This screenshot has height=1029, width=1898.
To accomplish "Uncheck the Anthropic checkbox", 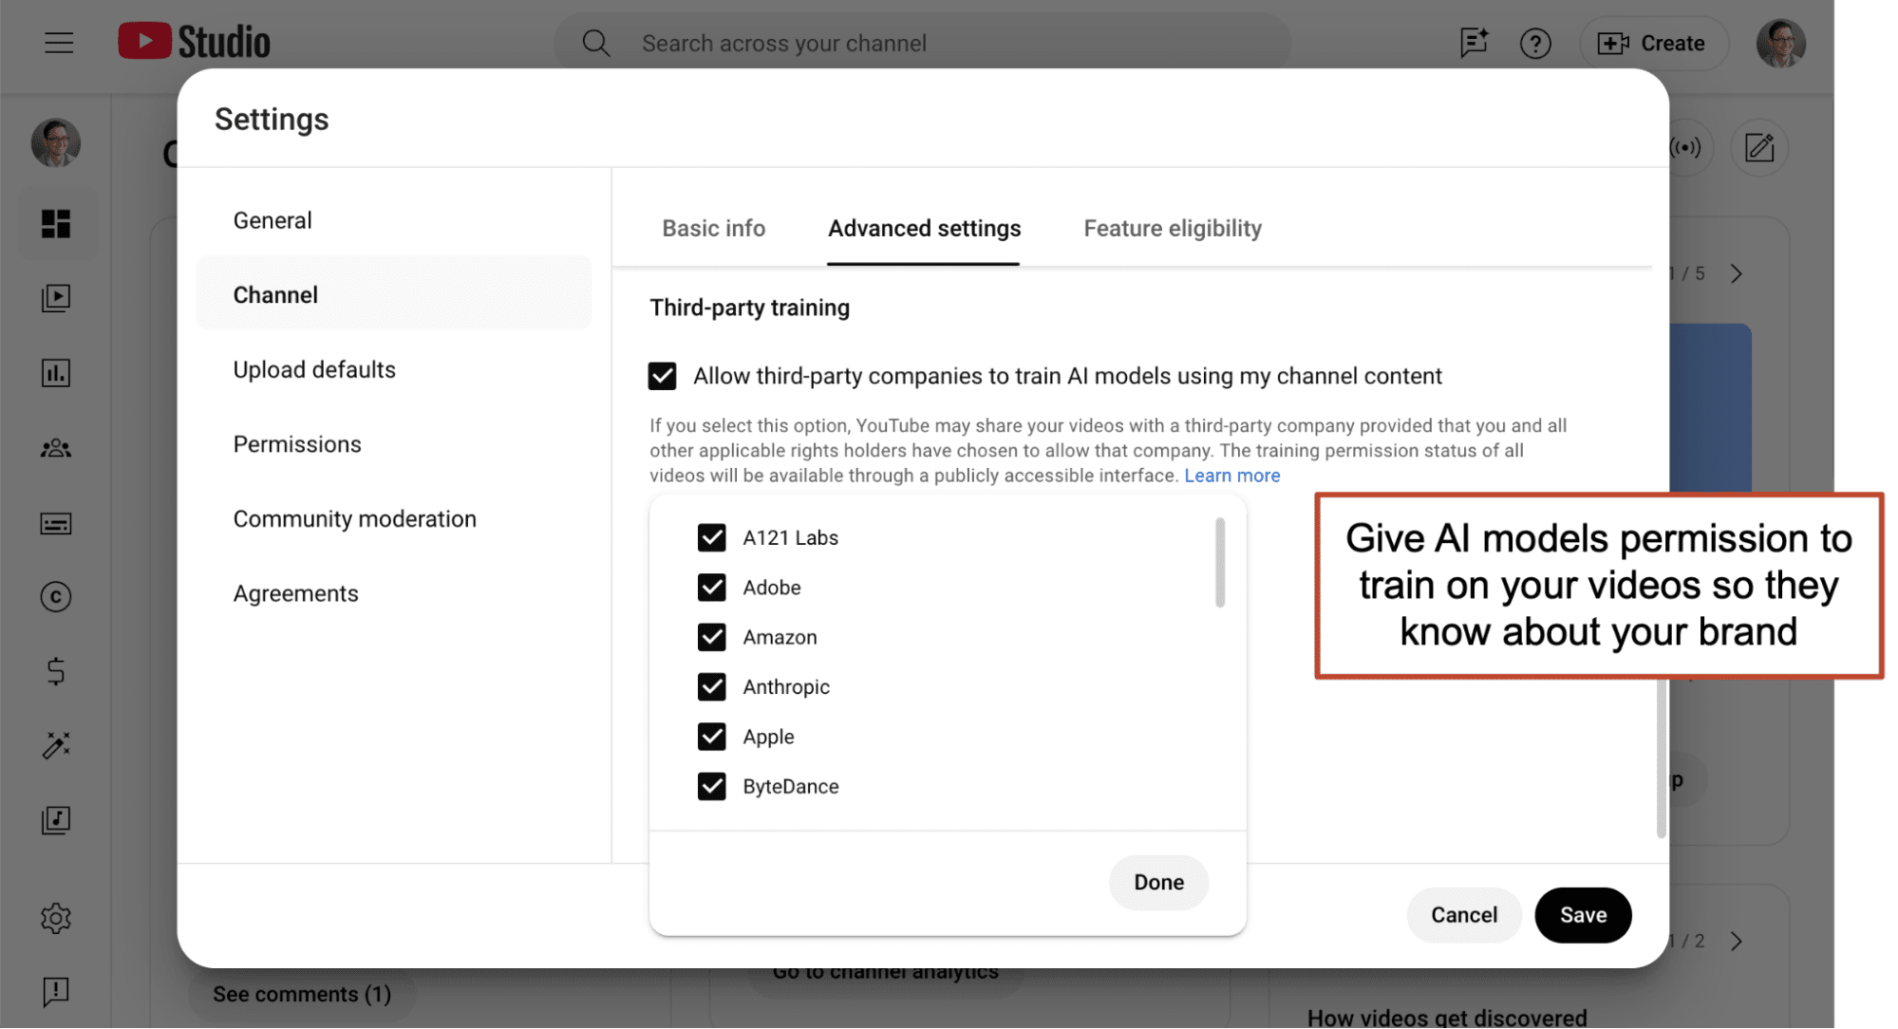I will [711, 686].
